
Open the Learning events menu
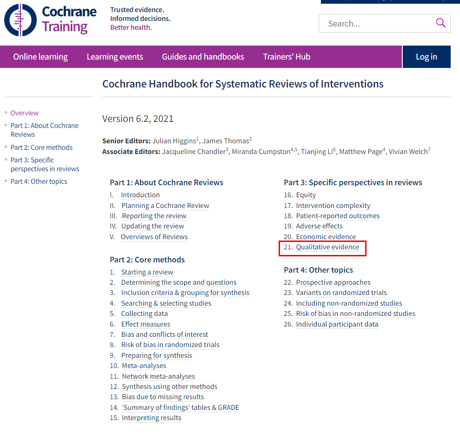pyautogui.click(x=115, y=57)
